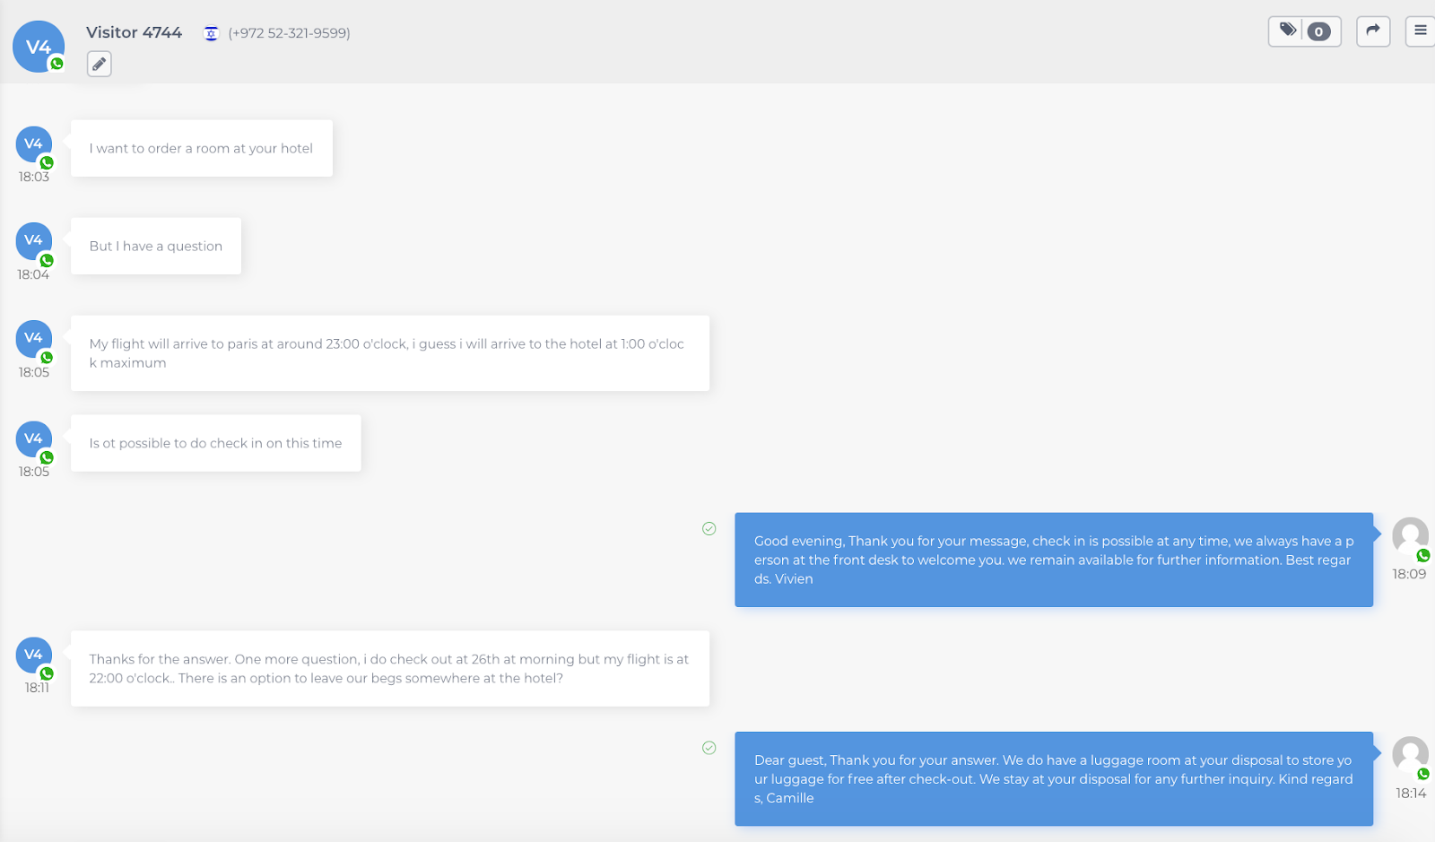The image size is (1435, 842).
Task: Click the visitor phone number in header
Action: coord(289,33)
